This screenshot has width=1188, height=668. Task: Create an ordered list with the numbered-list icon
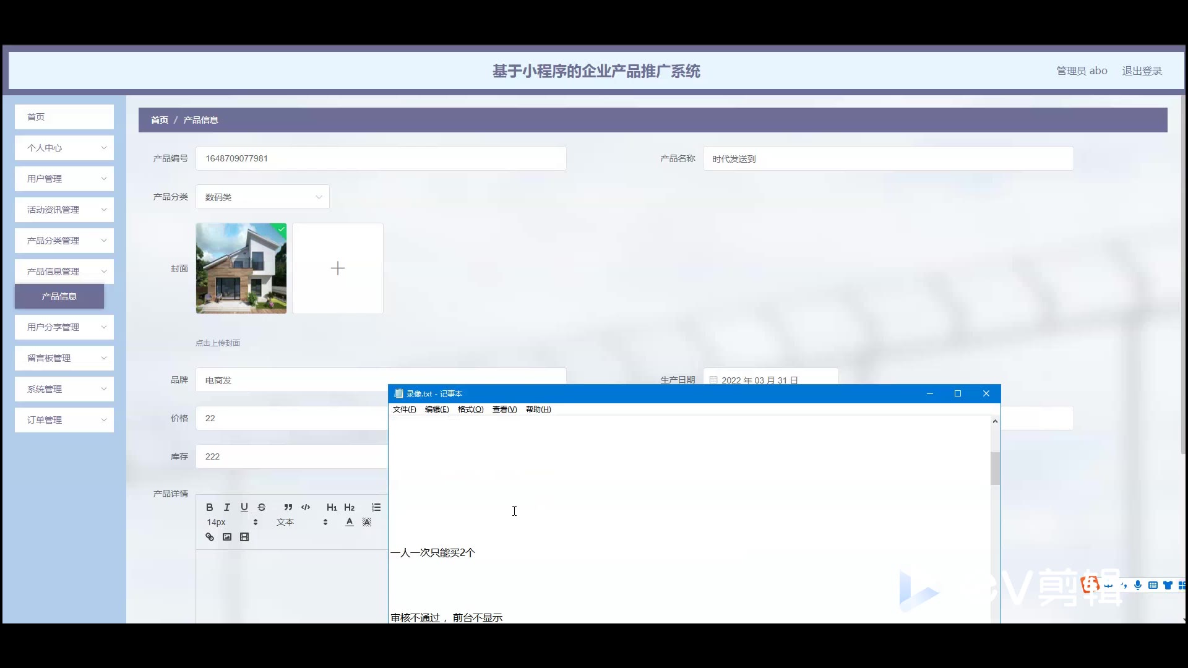pyautogui.click(x=376, y=507)
